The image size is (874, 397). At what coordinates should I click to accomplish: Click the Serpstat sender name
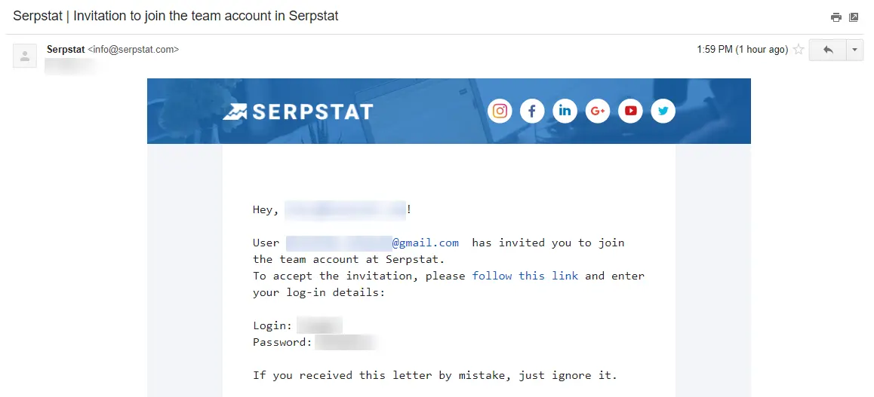click(x=66, y=50)
